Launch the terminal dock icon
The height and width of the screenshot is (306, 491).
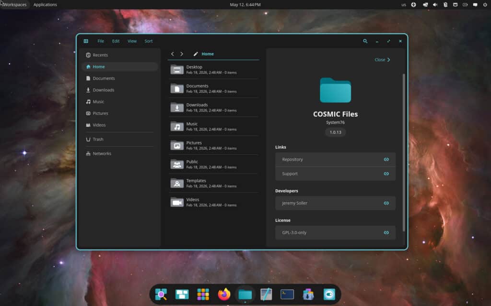287,294
